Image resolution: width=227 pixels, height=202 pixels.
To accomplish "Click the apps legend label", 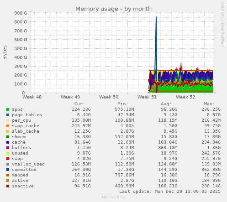I will click(17, 109).
